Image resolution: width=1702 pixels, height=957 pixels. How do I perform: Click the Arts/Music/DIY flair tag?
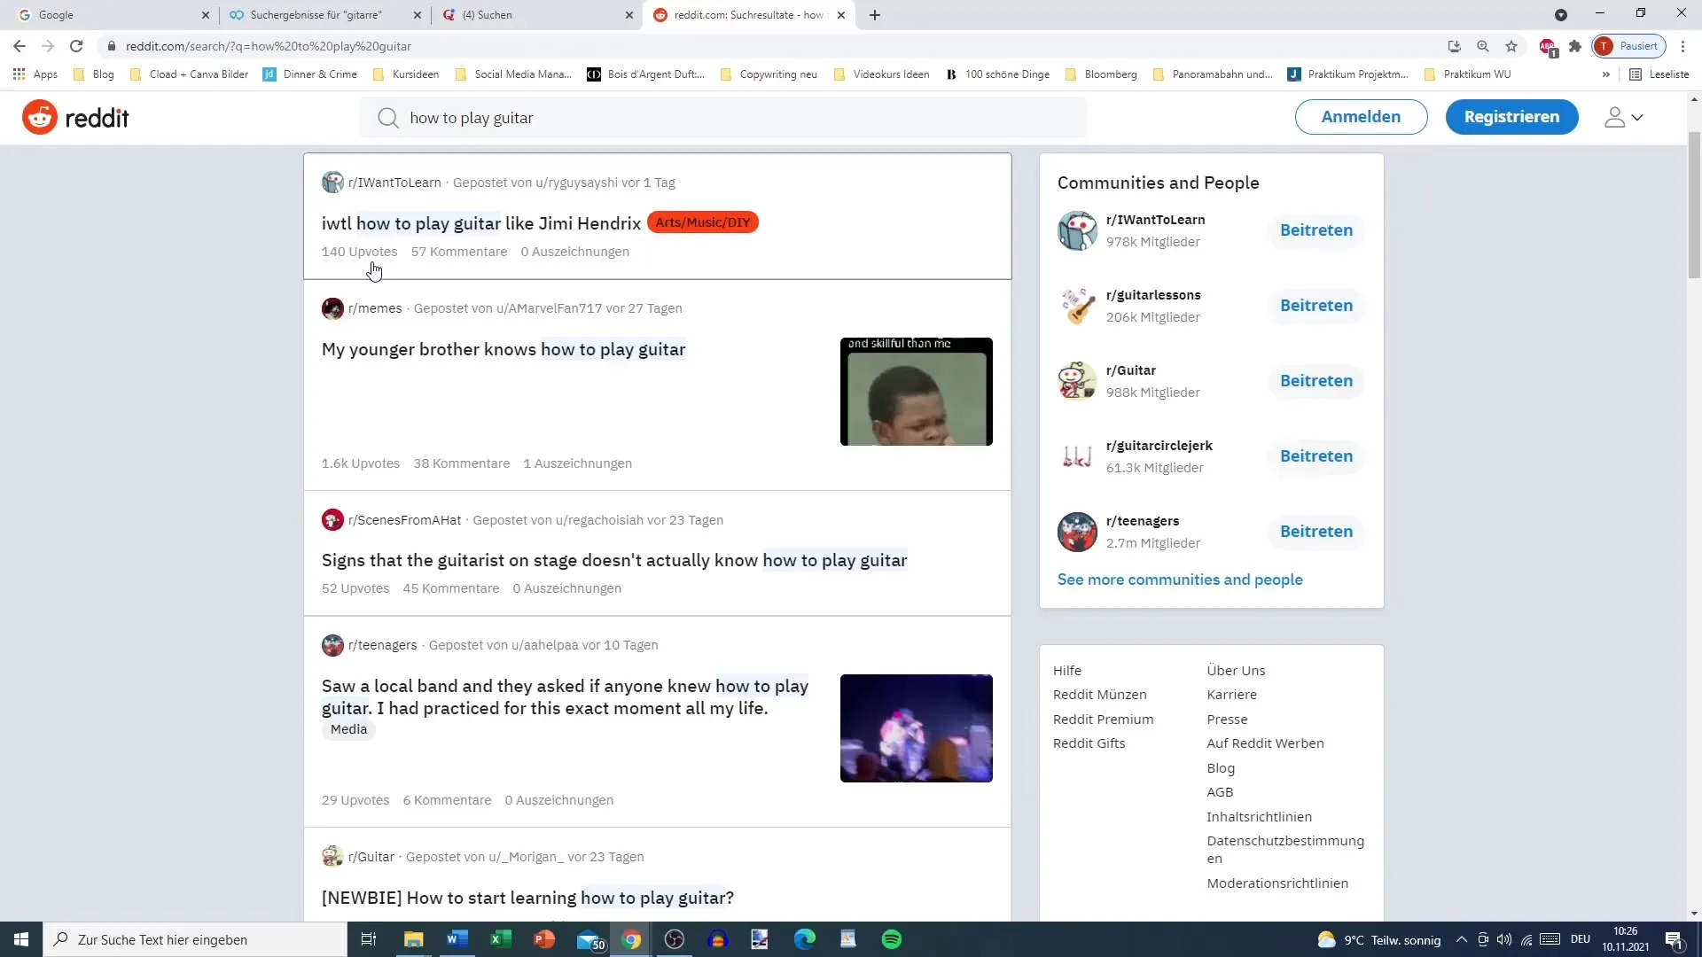[702, 222]
